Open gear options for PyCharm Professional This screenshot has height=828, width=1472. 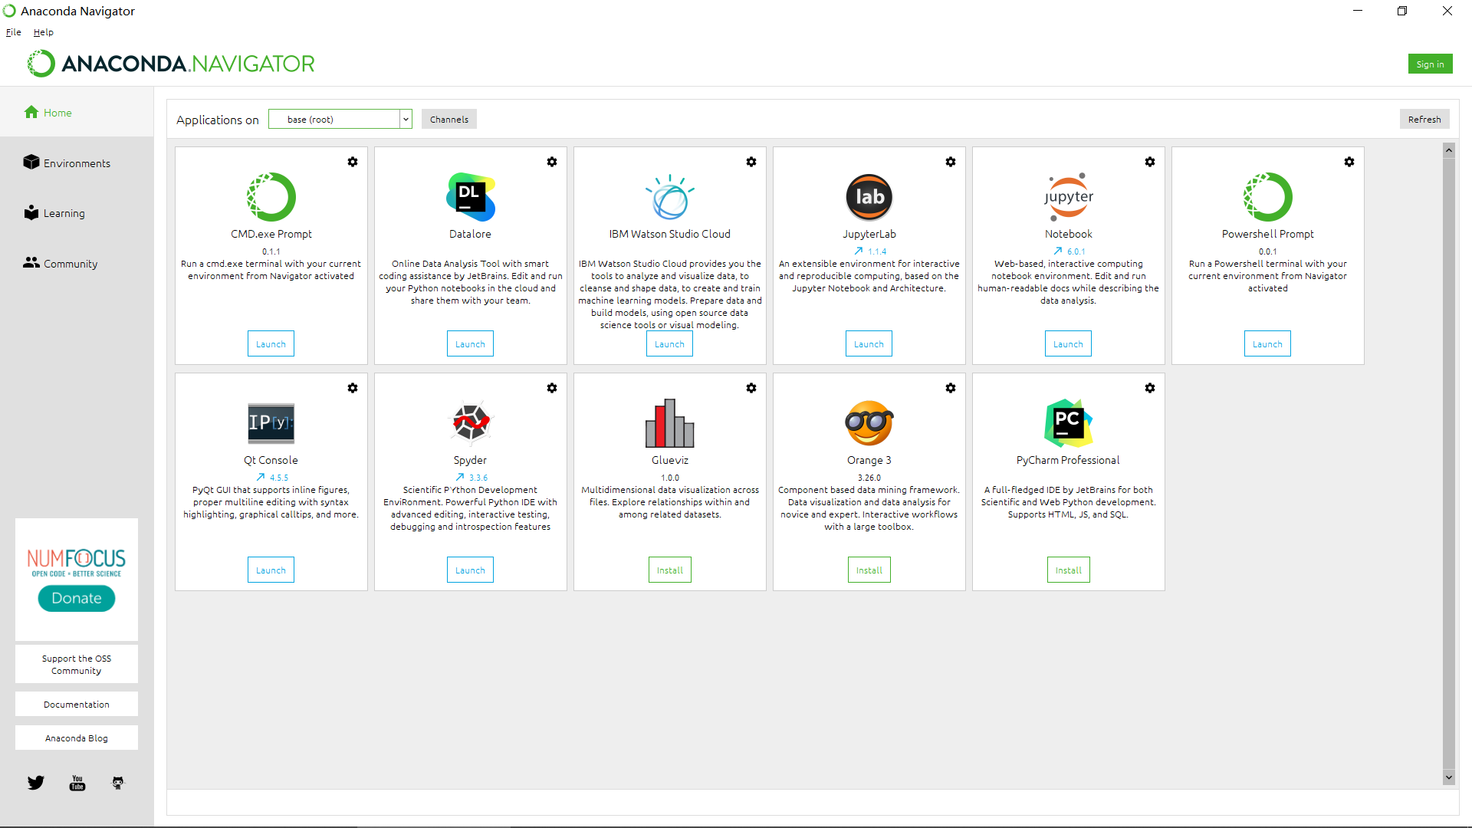tap(1150, 388)
